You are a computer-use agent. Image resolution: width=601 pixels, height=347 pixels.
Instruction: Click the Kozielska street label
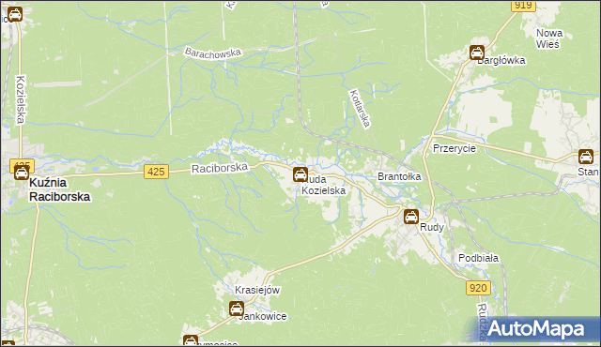tap(21, 99)
